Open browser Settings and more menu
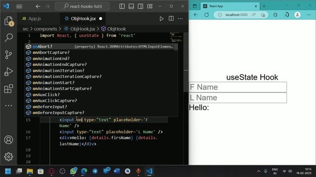 (309, 15)
